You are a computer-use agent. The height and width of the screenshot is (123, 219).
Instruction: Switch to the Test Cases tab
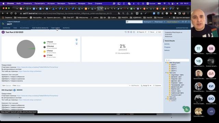click(55, 28)
